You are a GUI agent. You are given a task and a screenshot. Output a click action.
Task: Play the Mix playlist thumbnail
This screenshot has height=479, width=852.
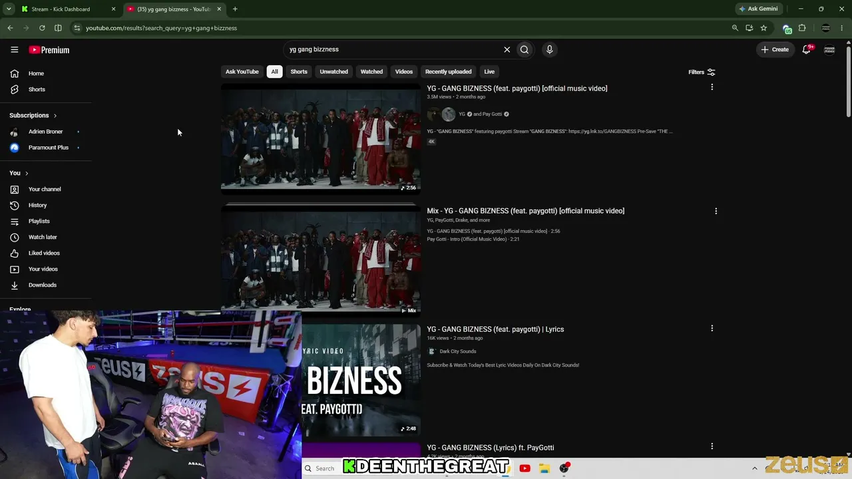321,259
